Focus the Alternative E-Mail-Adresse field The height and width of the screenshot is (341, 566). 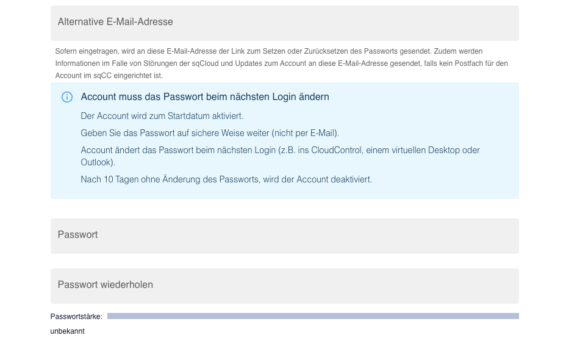284,23
